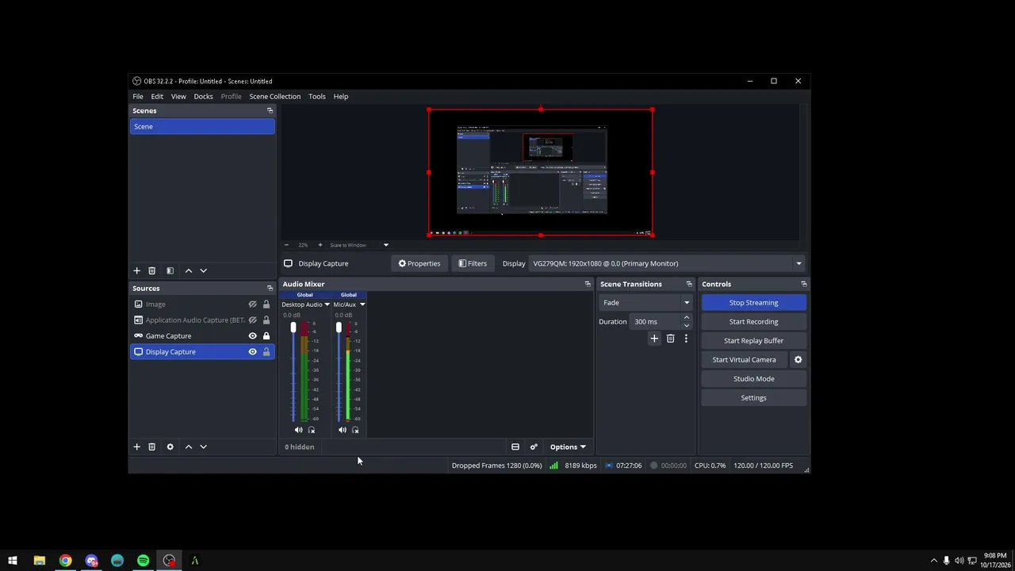Open the Fade transition dropdown
This screenshot has width=1015, height=571.
point(645,302)
